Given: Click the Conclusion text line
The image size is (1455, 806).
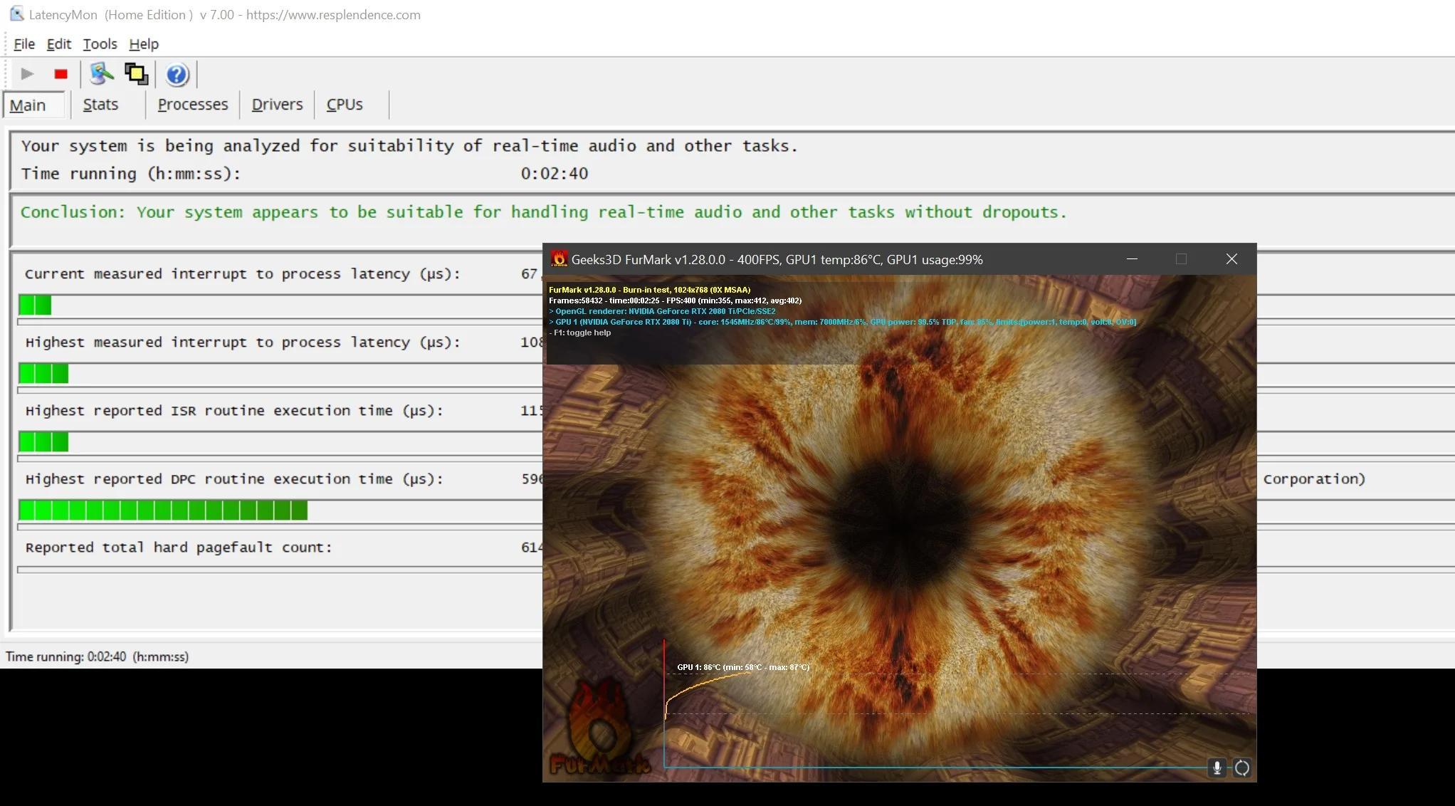Looking at the screenshot, I should tap(543, 212).
